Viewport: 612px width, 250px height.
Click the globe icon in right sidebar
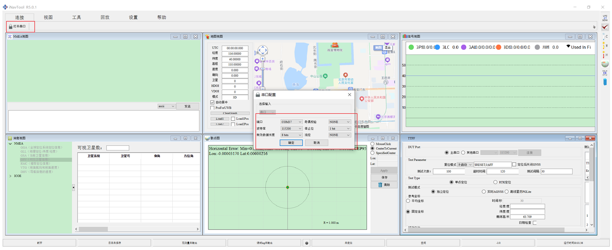point(605,64)
